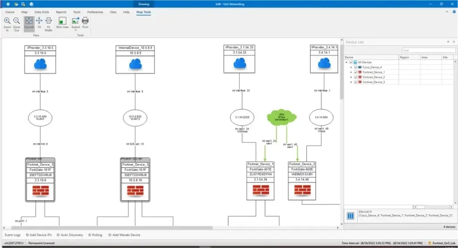
Task: Expand the Fortinet_Device_1 tree node
Action: (351, 72)
